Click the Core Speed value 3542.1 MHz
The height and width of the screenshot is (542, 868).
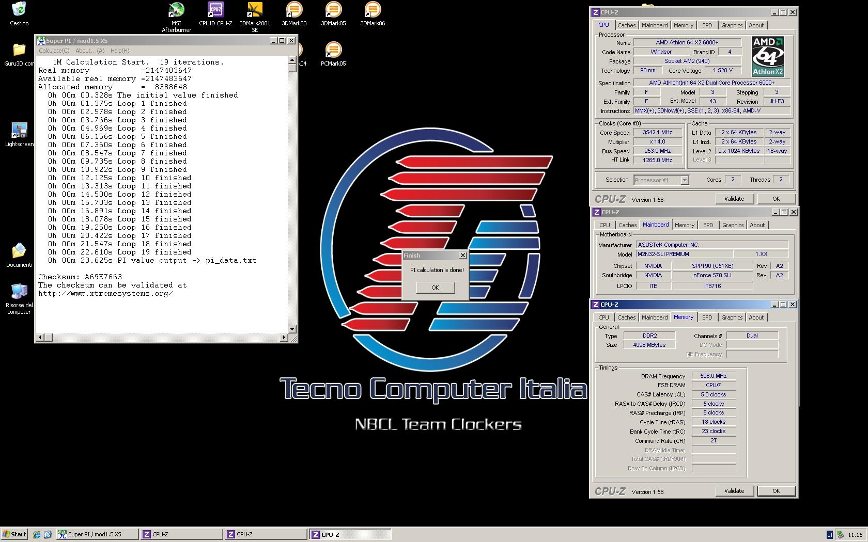[657, 133]
